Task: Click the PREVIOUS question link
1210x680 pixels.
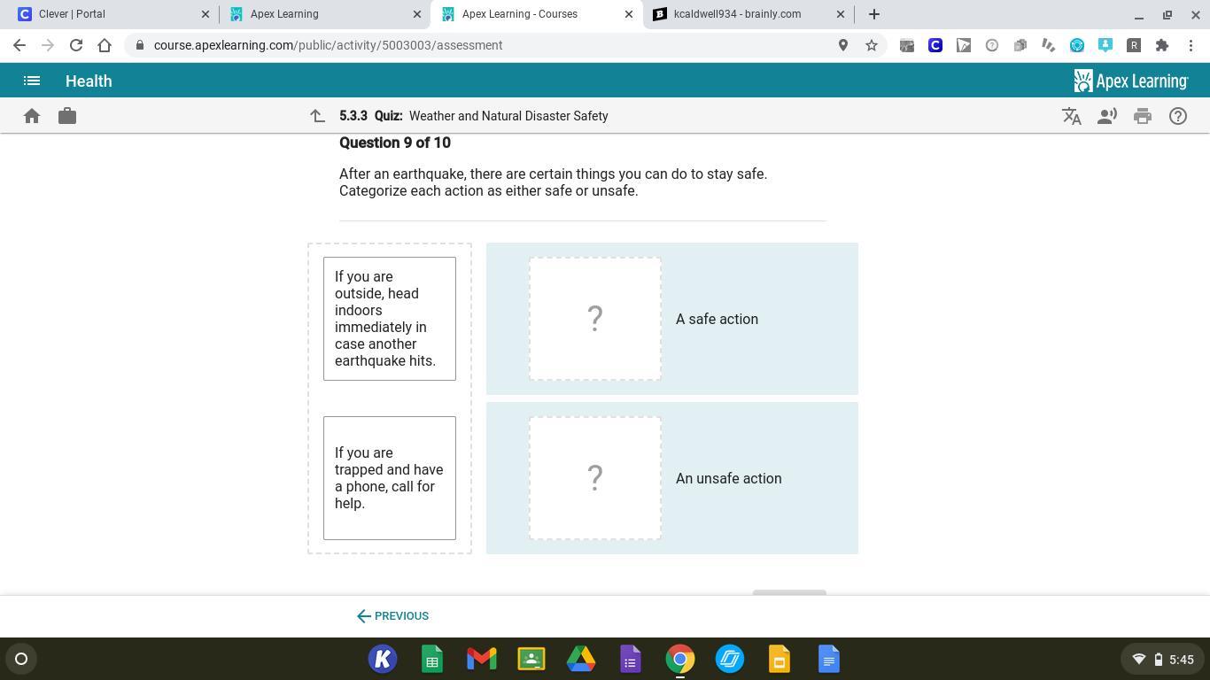Action: pos(392,616)
